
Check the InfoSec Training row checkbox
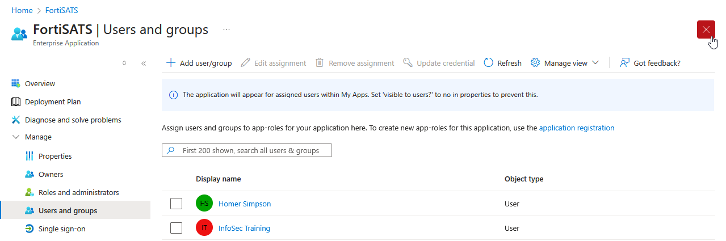(177, 228)
